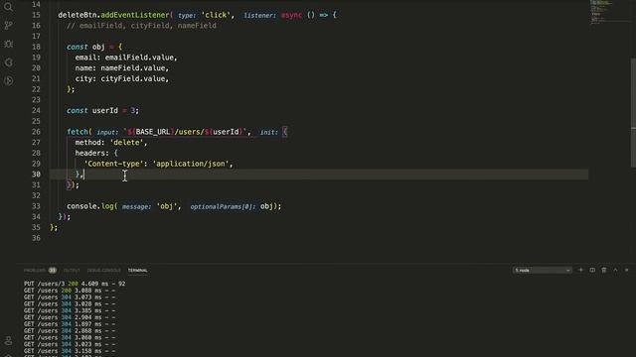Switch to the Debug Console tab

(x=103, y=270)
